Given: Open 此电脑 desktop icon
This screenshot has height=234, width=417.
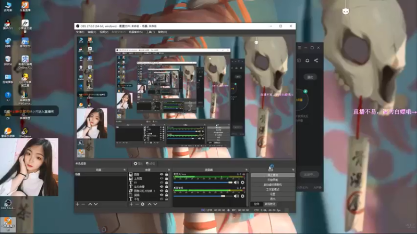Looking at the screenshot, I should (8, 7).
